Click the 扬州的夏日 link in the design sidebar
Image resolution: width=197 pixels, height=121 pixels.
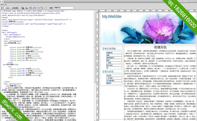110,58
